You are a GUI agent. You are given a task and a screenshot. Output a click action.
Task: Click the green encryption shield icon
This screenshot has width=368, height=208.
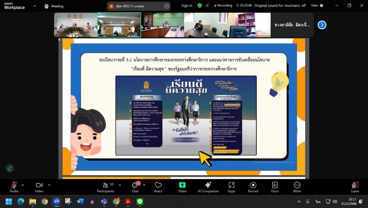[200, 5]
